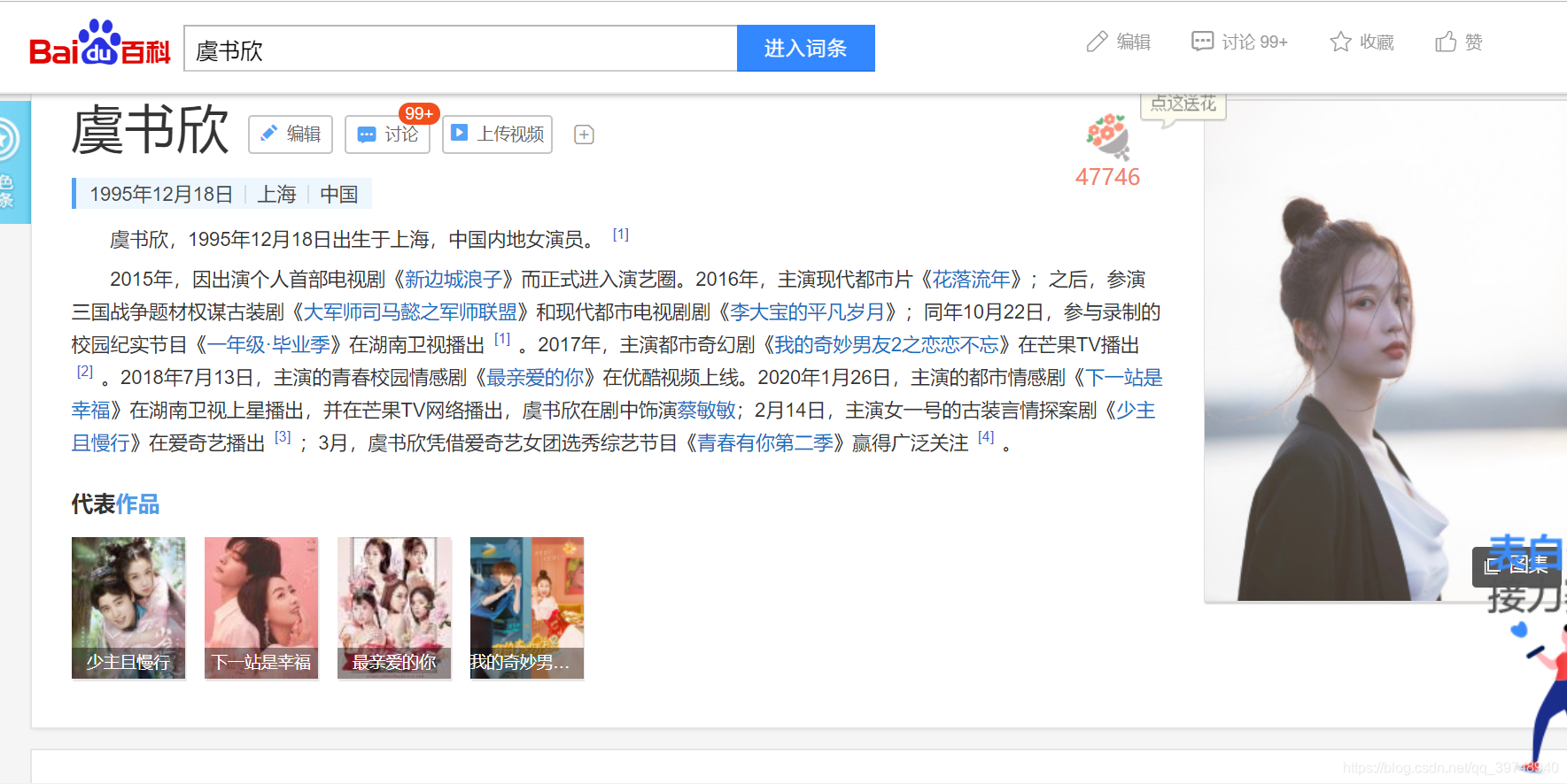
Task: Open the 少主且慢行 poster thumbnail
Action: [128, 608]
